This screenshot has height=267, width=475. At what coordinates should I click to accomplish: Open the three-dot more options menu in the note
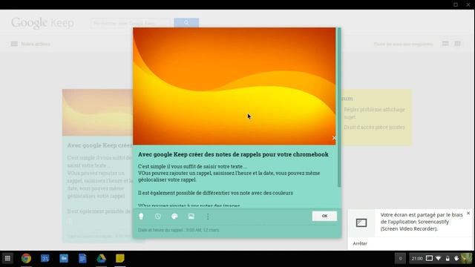[x=208, y=216]
